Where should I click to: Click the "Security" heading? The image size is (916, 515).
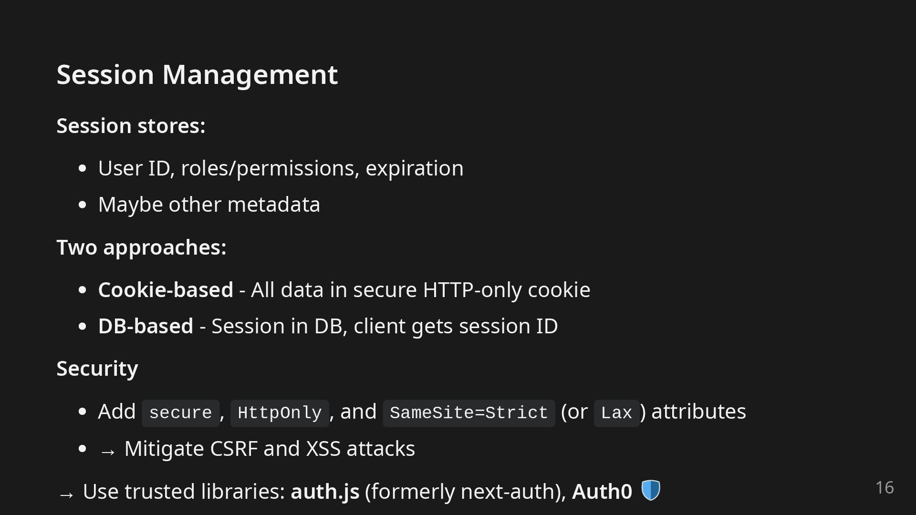click(x=97, y=368)
